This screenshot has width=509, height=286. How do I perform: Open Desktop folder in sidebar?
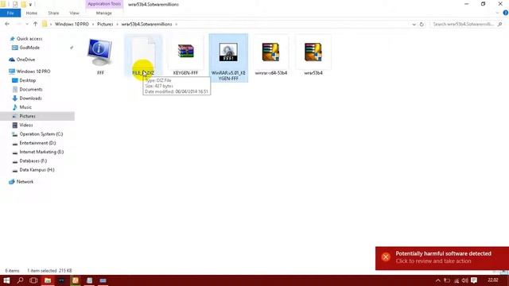click(x=28, y=80)
